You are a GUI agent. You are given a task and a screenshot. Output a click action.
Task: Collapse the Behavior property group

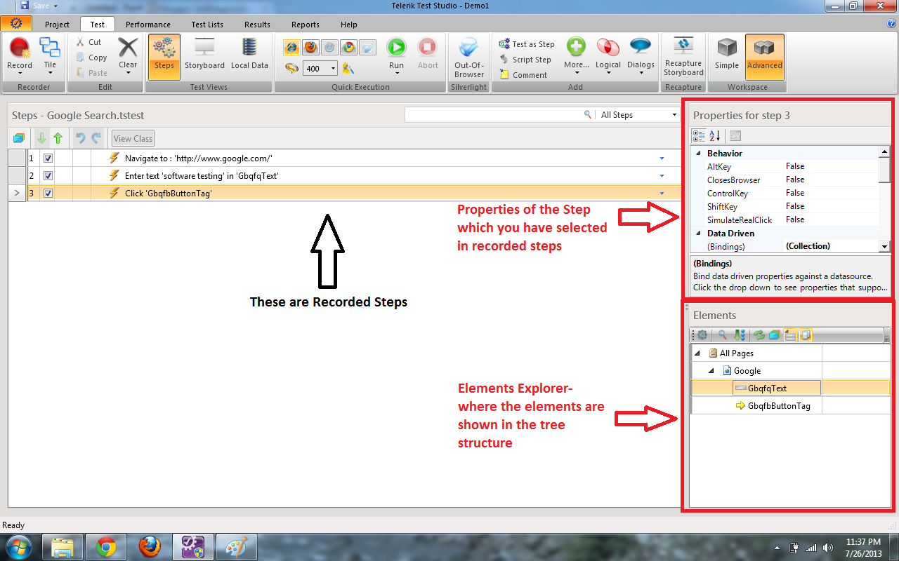(698, 153)
